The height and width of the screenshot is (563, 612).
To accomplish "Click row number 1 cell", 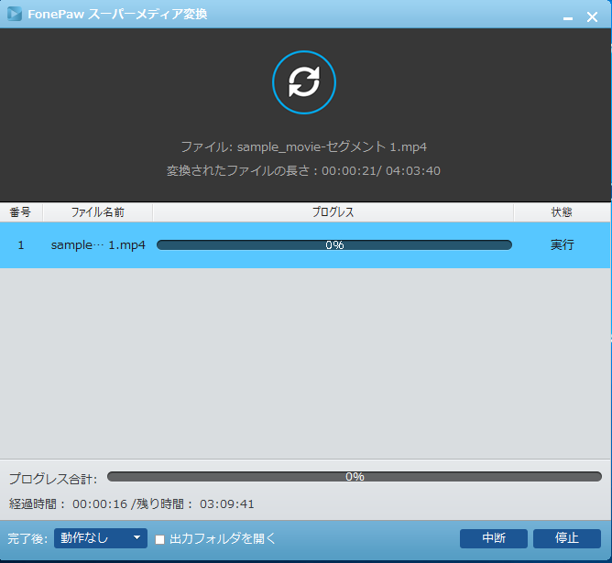I will tap(21, 245).
